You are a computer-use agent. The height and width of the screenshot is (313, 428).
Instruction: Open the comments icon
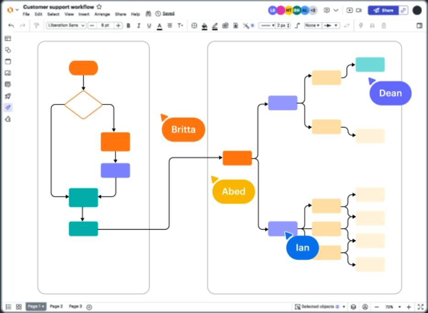point(326,11)
